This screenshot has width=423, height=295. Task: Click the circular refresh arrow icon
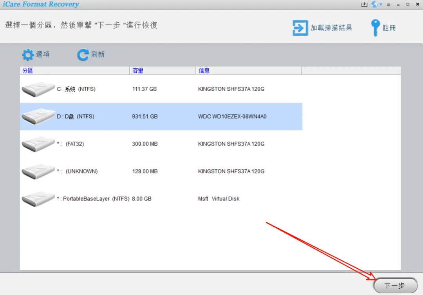pos(83,55)
